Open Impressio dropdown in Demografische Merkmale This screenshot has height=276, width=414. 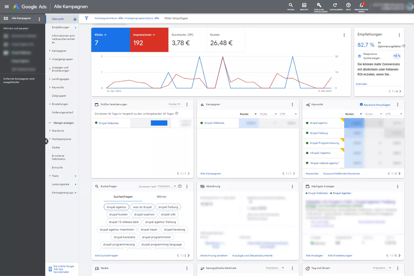coord(275,268)
